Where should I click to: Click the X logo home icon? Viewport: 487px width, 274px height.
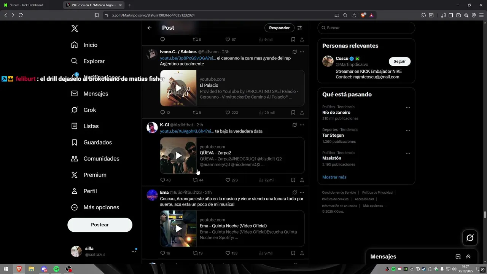tap(75, 28)
